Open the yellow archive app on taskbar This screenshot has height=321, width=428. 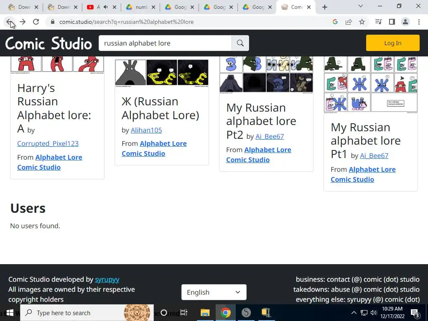[x=266, y=313]
